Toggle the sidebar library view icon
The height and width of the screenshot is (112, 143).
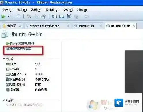point(54,17)
